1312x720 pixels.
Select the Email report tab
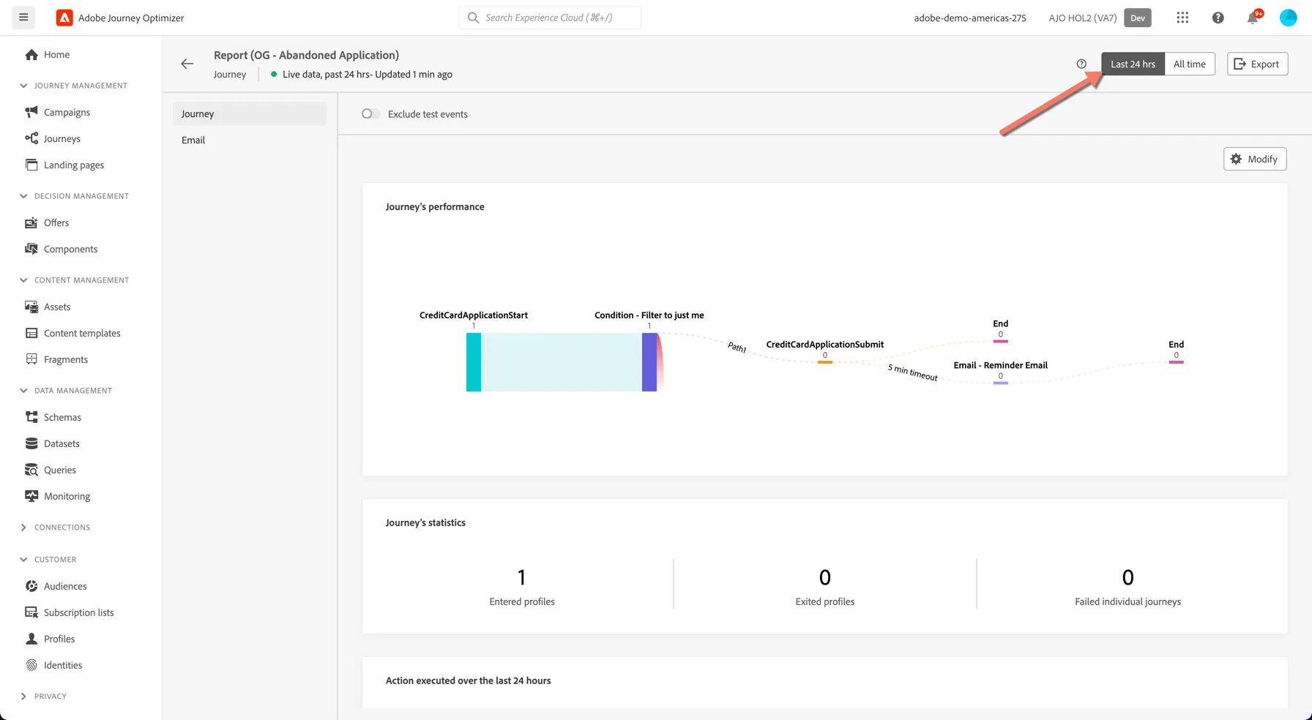(x=250, y=140)
